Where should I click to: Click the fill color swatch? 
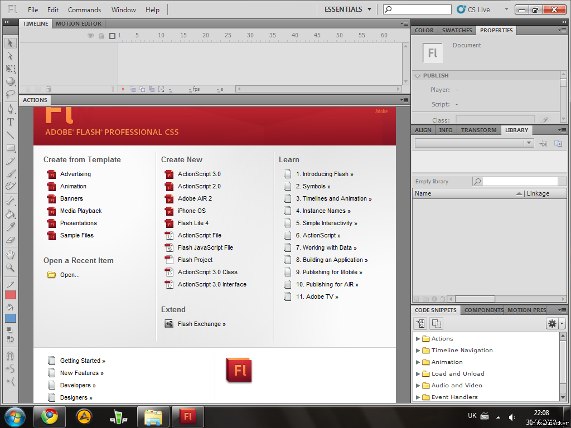pos(11,318)
